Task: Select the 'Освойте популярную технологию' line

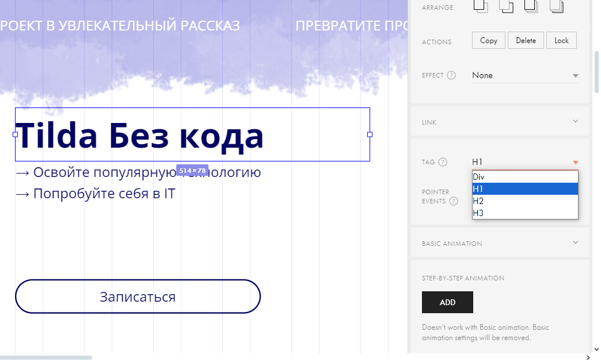Action: [x=138, y=172]
